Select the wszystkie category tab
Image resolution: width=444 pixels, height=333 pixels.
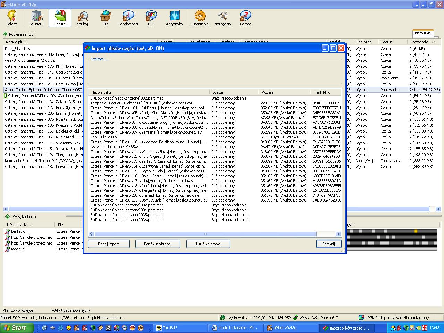point(423,33)
